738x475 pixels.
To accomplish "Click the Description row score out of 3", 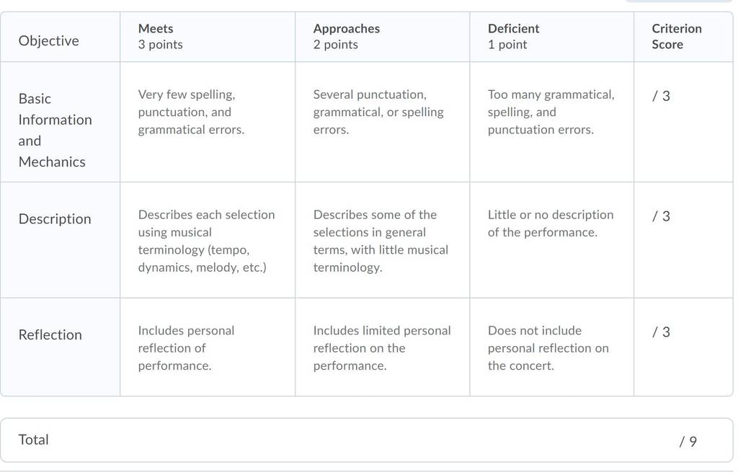I will coord(661,216).
